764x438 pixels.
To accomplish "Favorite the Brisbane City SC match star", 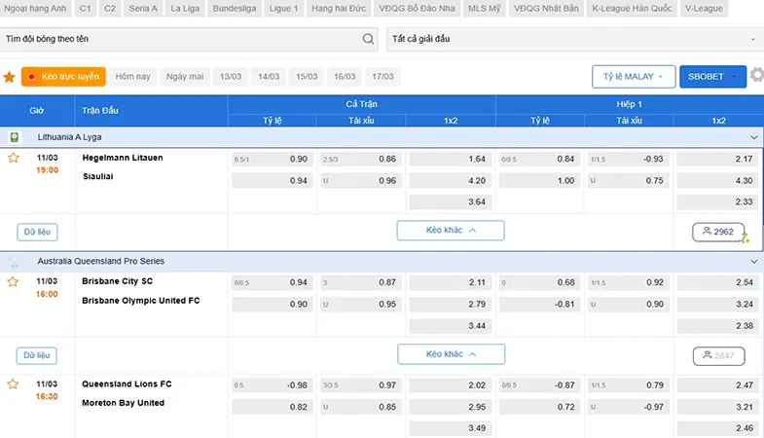I will coord(14,281).
